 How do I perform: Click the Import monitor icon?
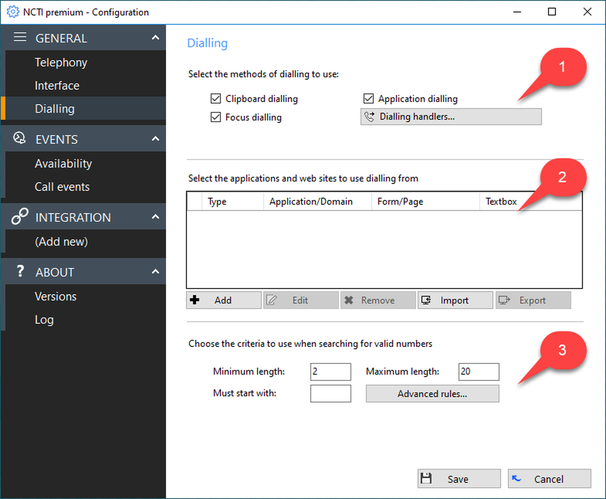coord(426,300)
